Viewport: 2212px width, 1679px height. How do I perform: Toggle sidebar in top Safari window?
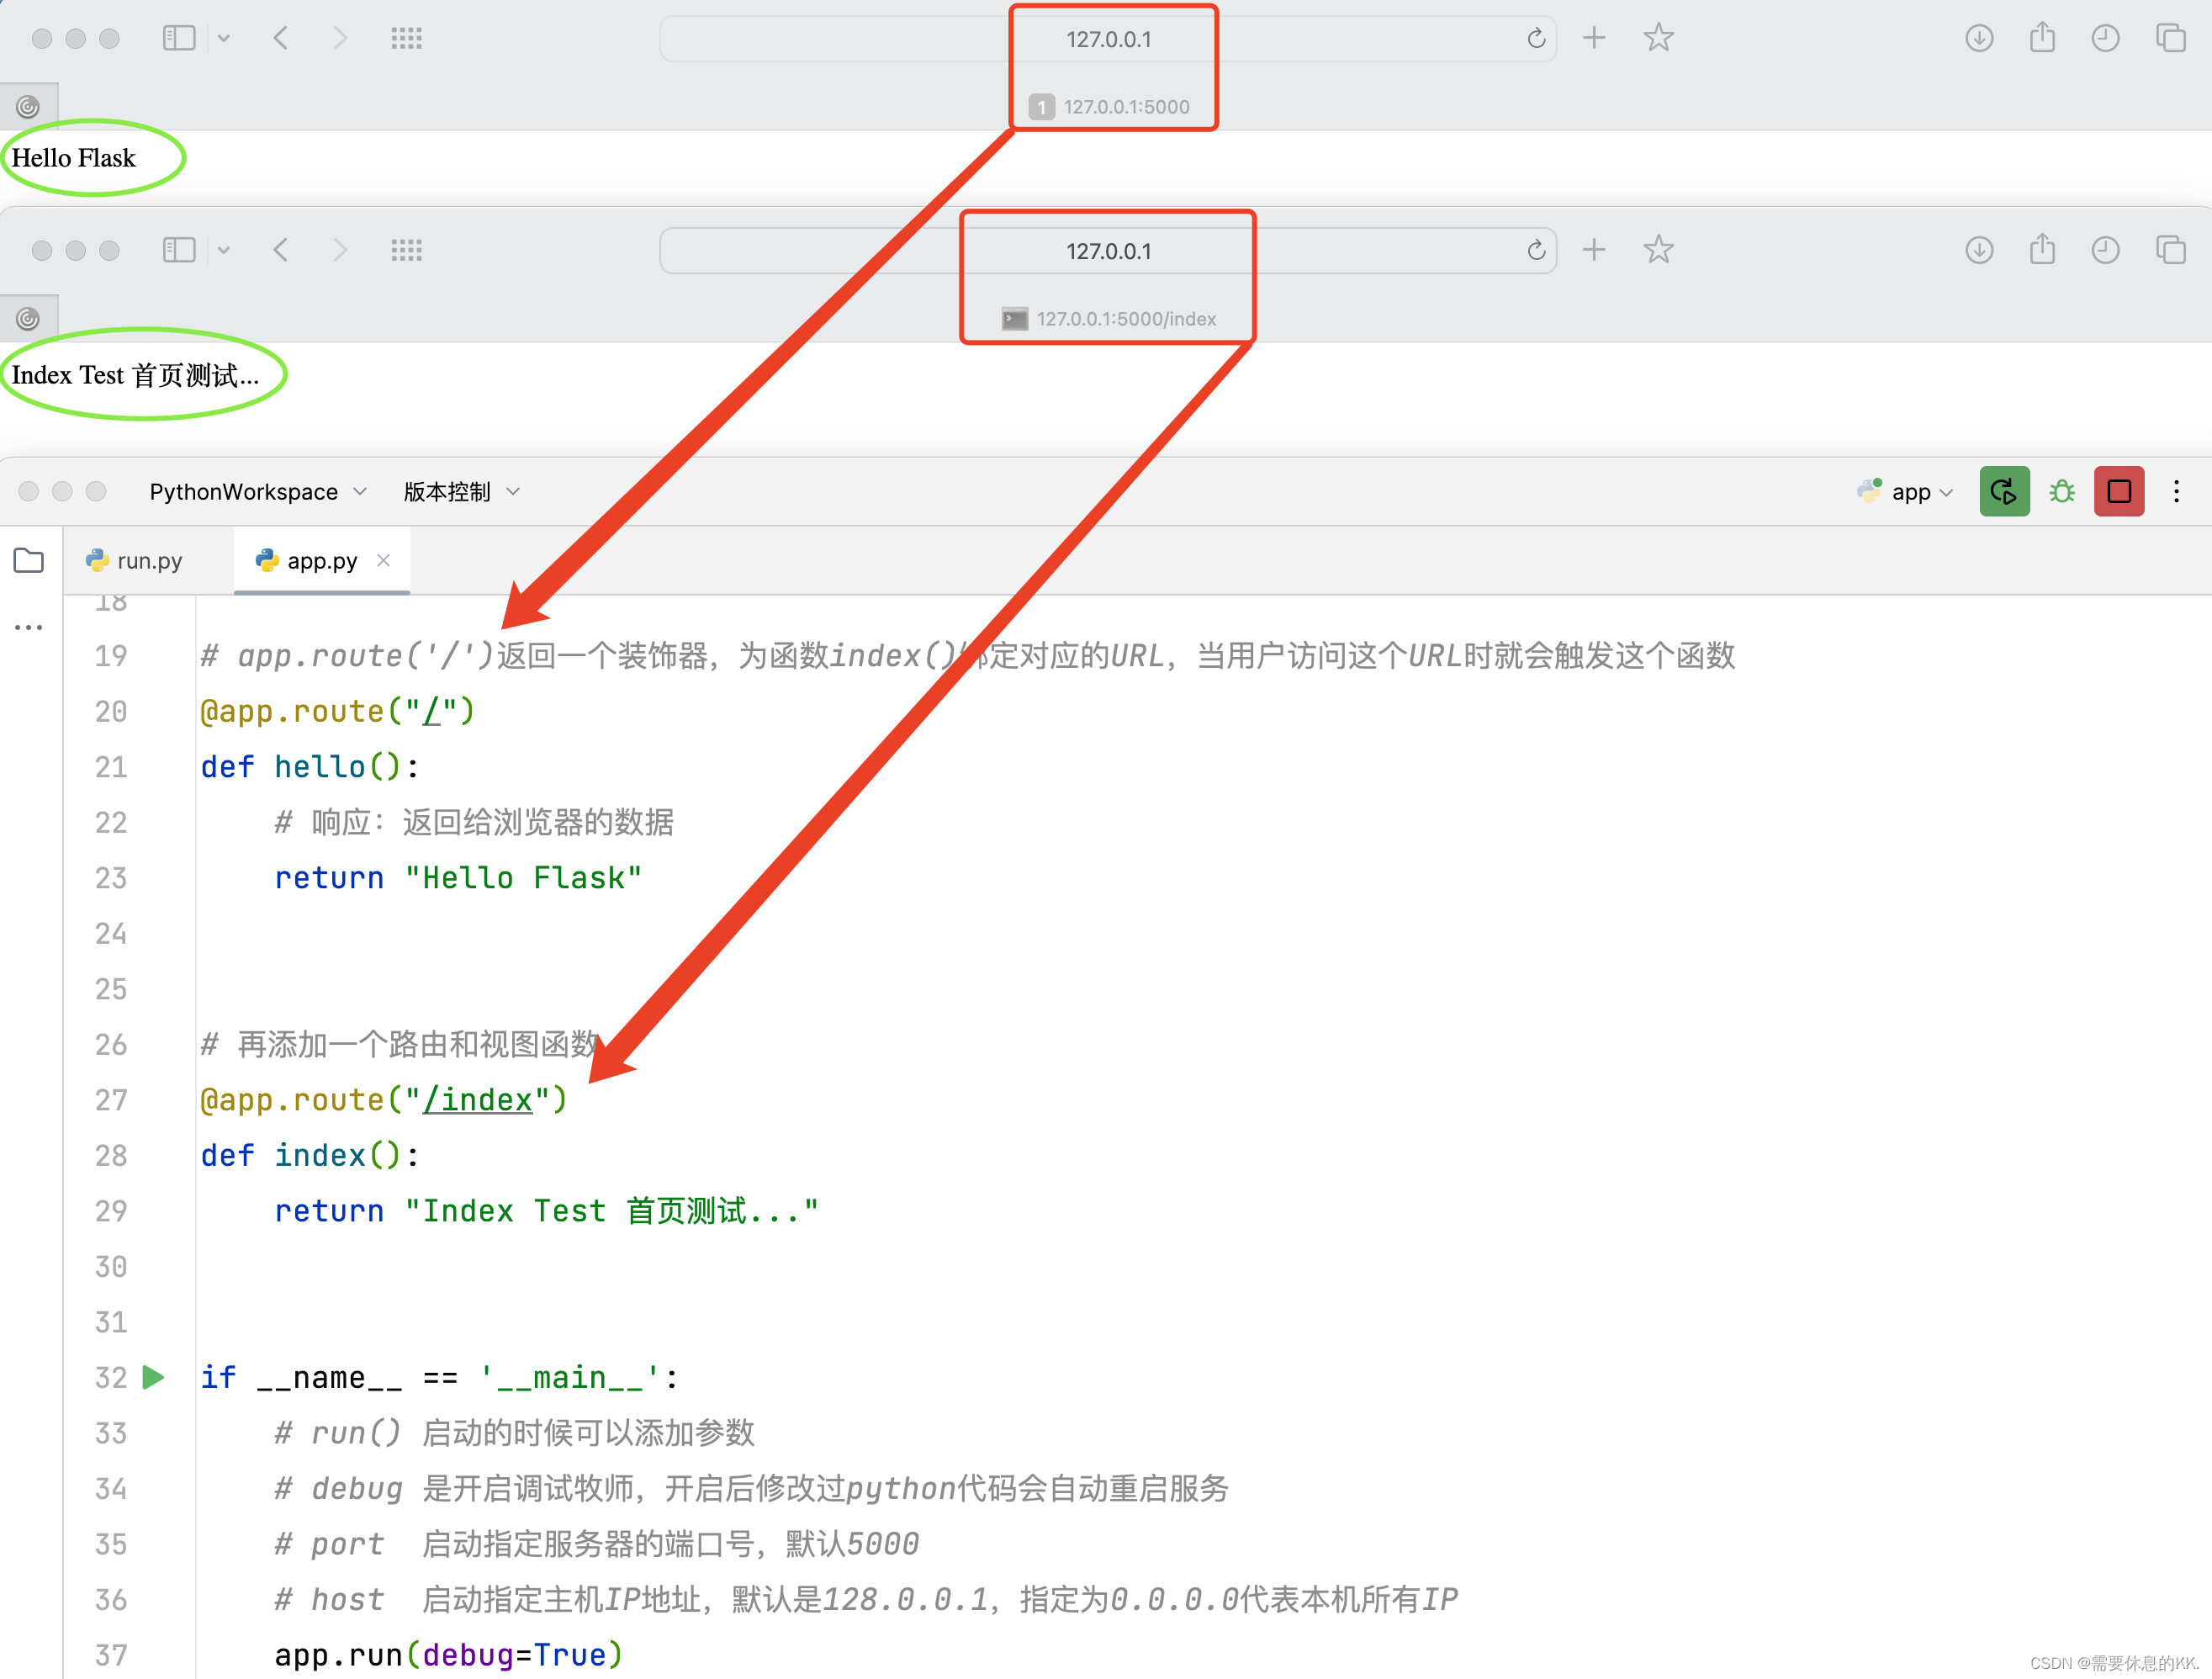click(179, 38)
